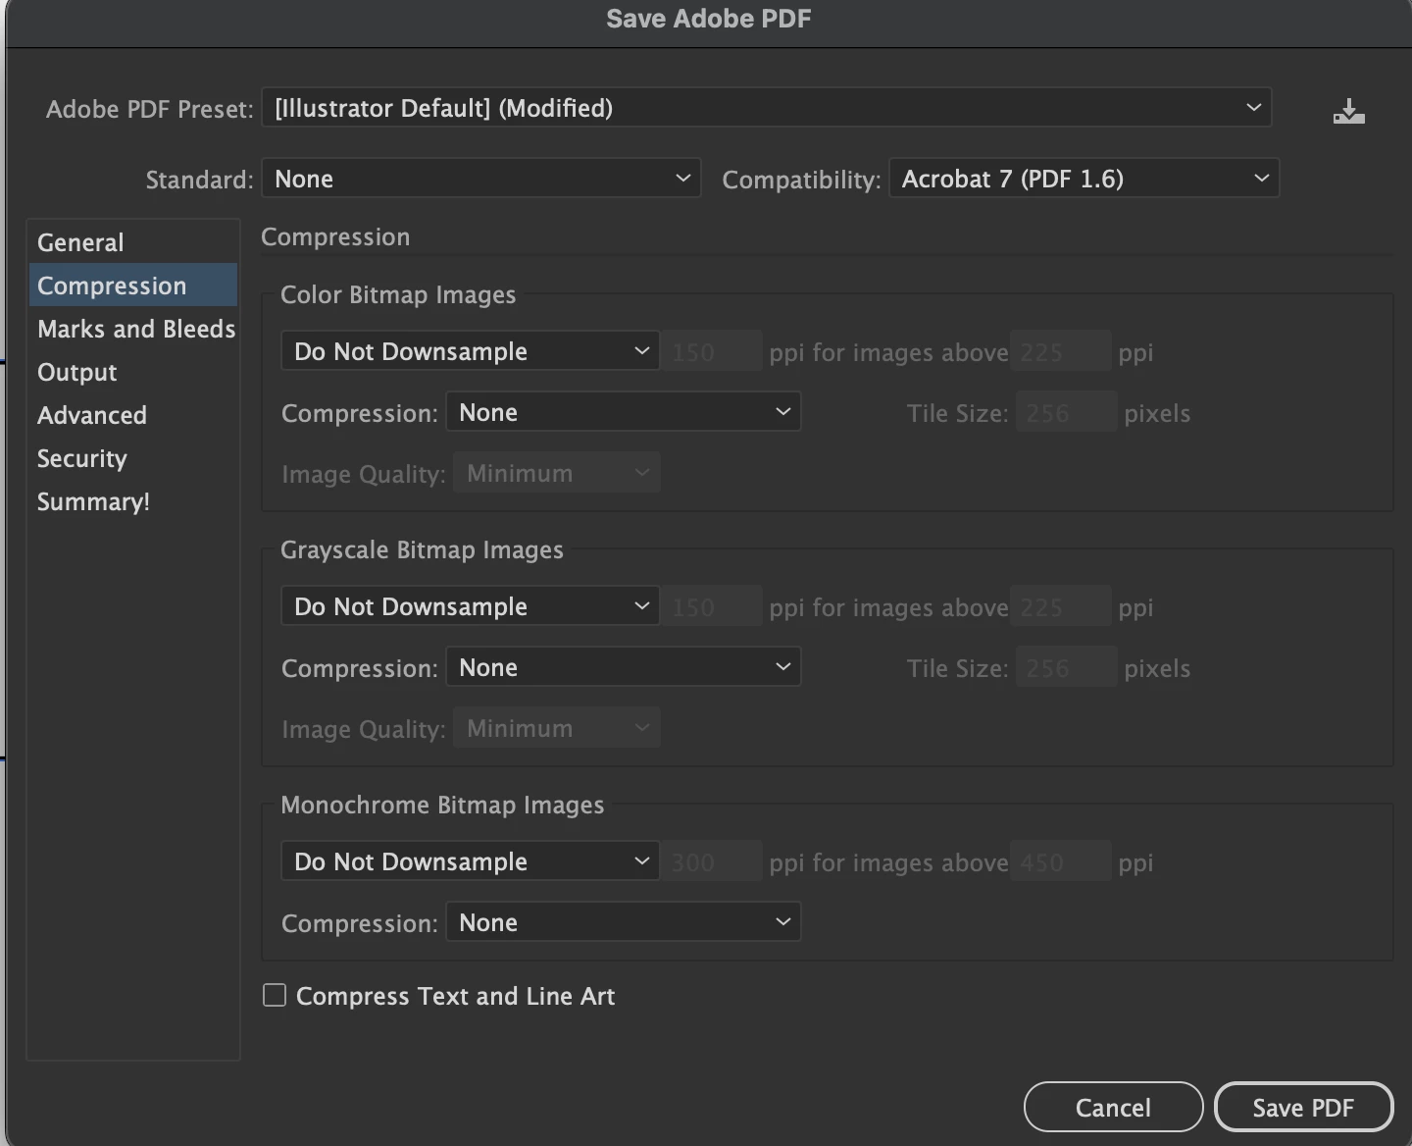Click Color Image Quality Minimum dropdown
The height and width of the screenshot is (1146, 1412).
[x=557, y=473]
